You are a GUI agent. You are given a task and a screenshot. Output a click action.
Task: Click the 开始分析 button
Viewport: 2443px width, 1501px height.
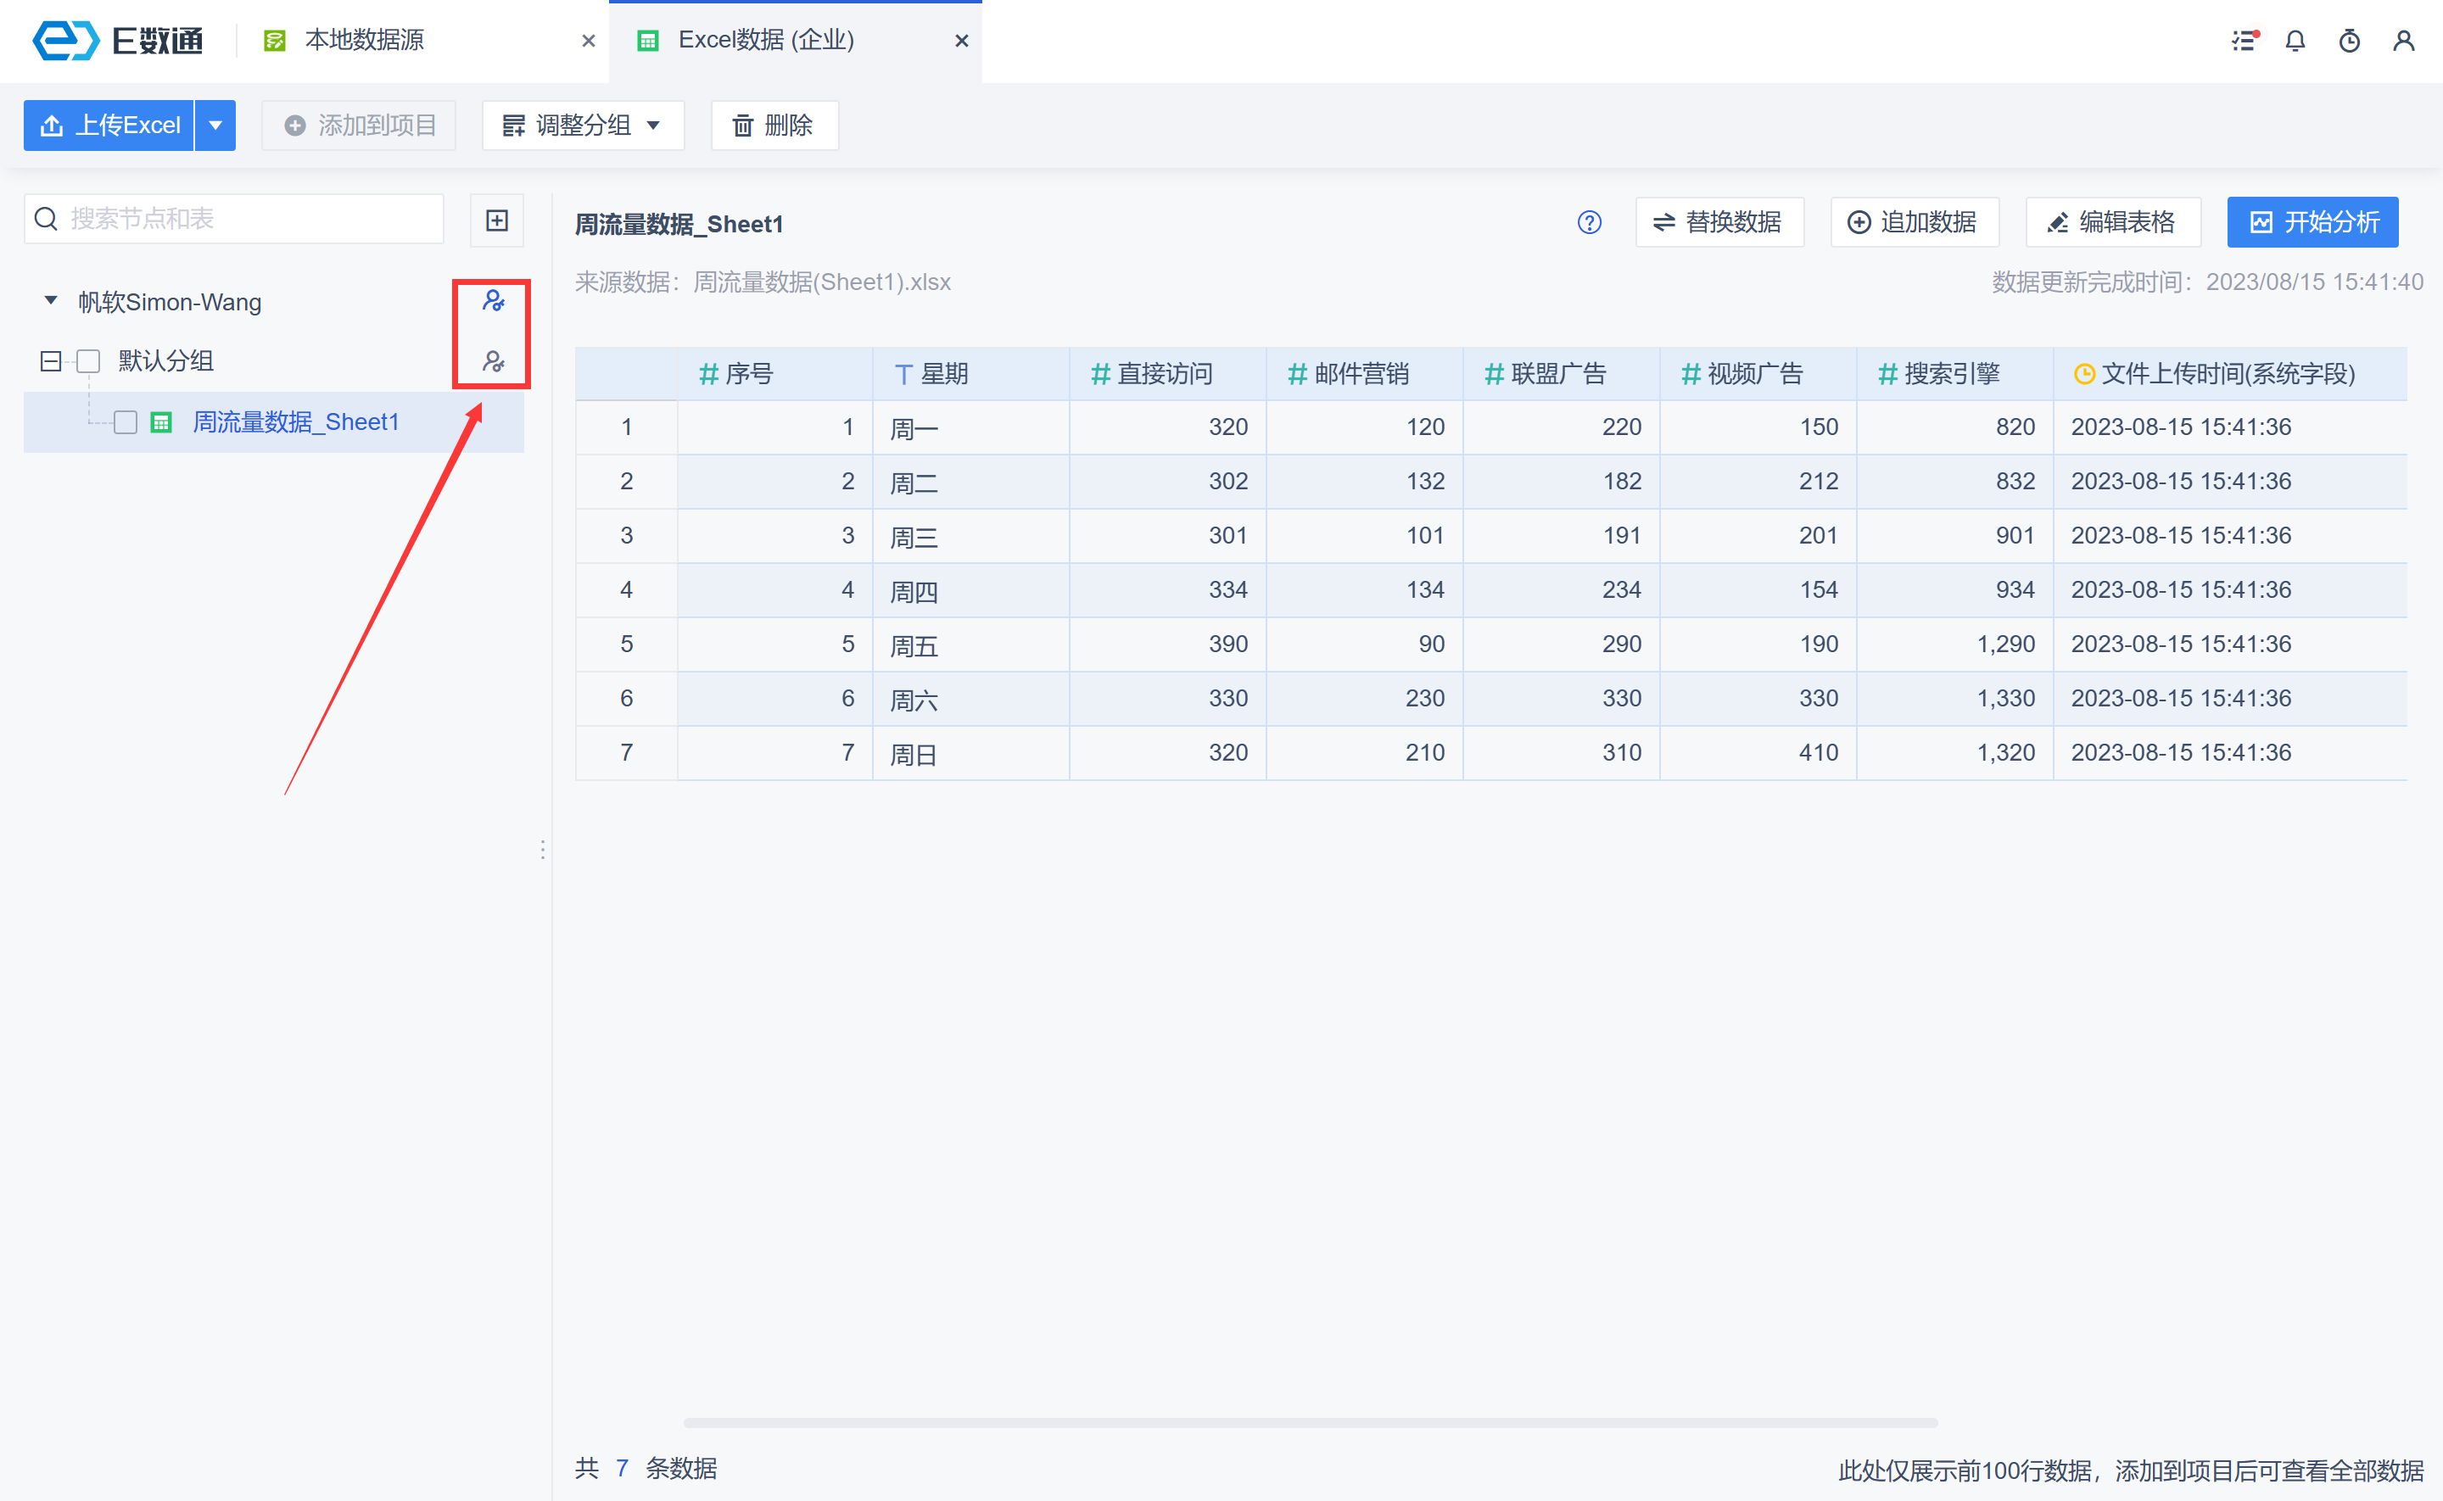pyautogui.click(x=2312, y=222)
